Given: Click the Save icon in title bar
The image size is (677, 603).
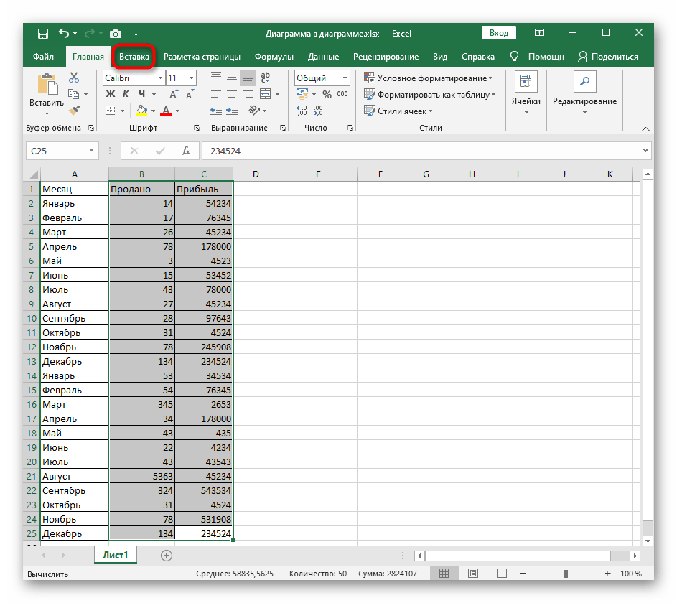Looking at the screenshot, I should coord(43,33).
